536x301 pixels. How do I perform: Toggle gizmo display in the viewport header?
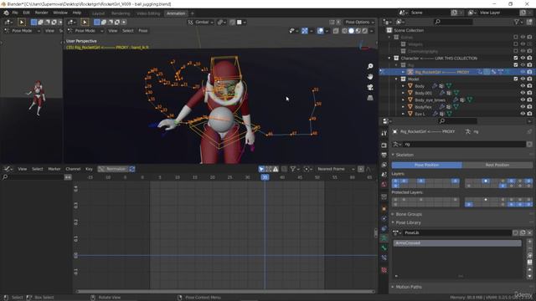tap(305, 31)
